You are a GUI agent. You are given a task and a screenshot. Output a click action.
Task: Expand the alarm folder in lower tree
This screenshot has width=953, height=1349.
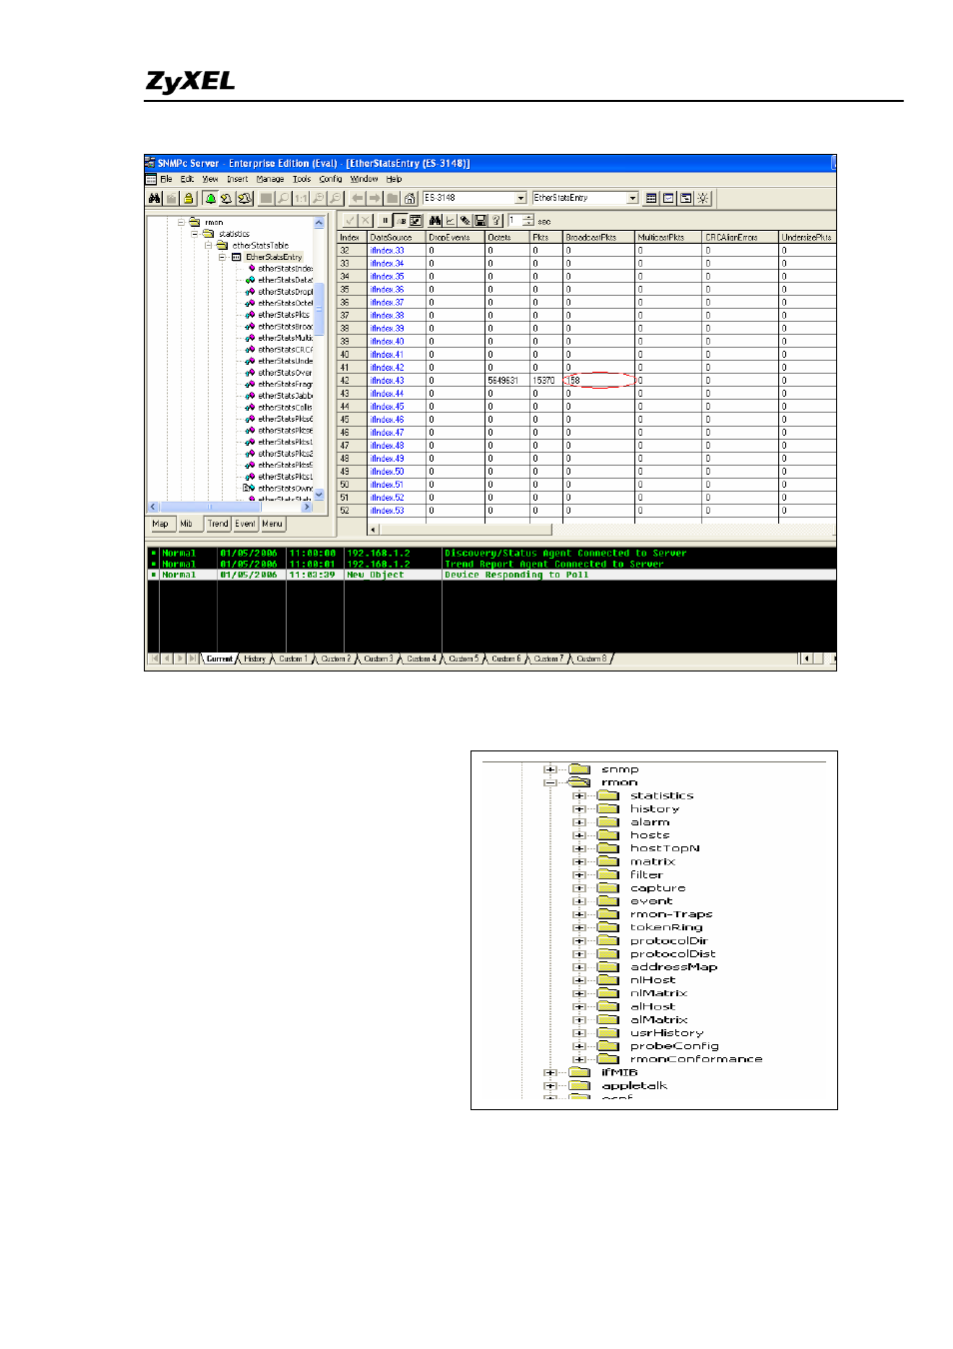578,821
